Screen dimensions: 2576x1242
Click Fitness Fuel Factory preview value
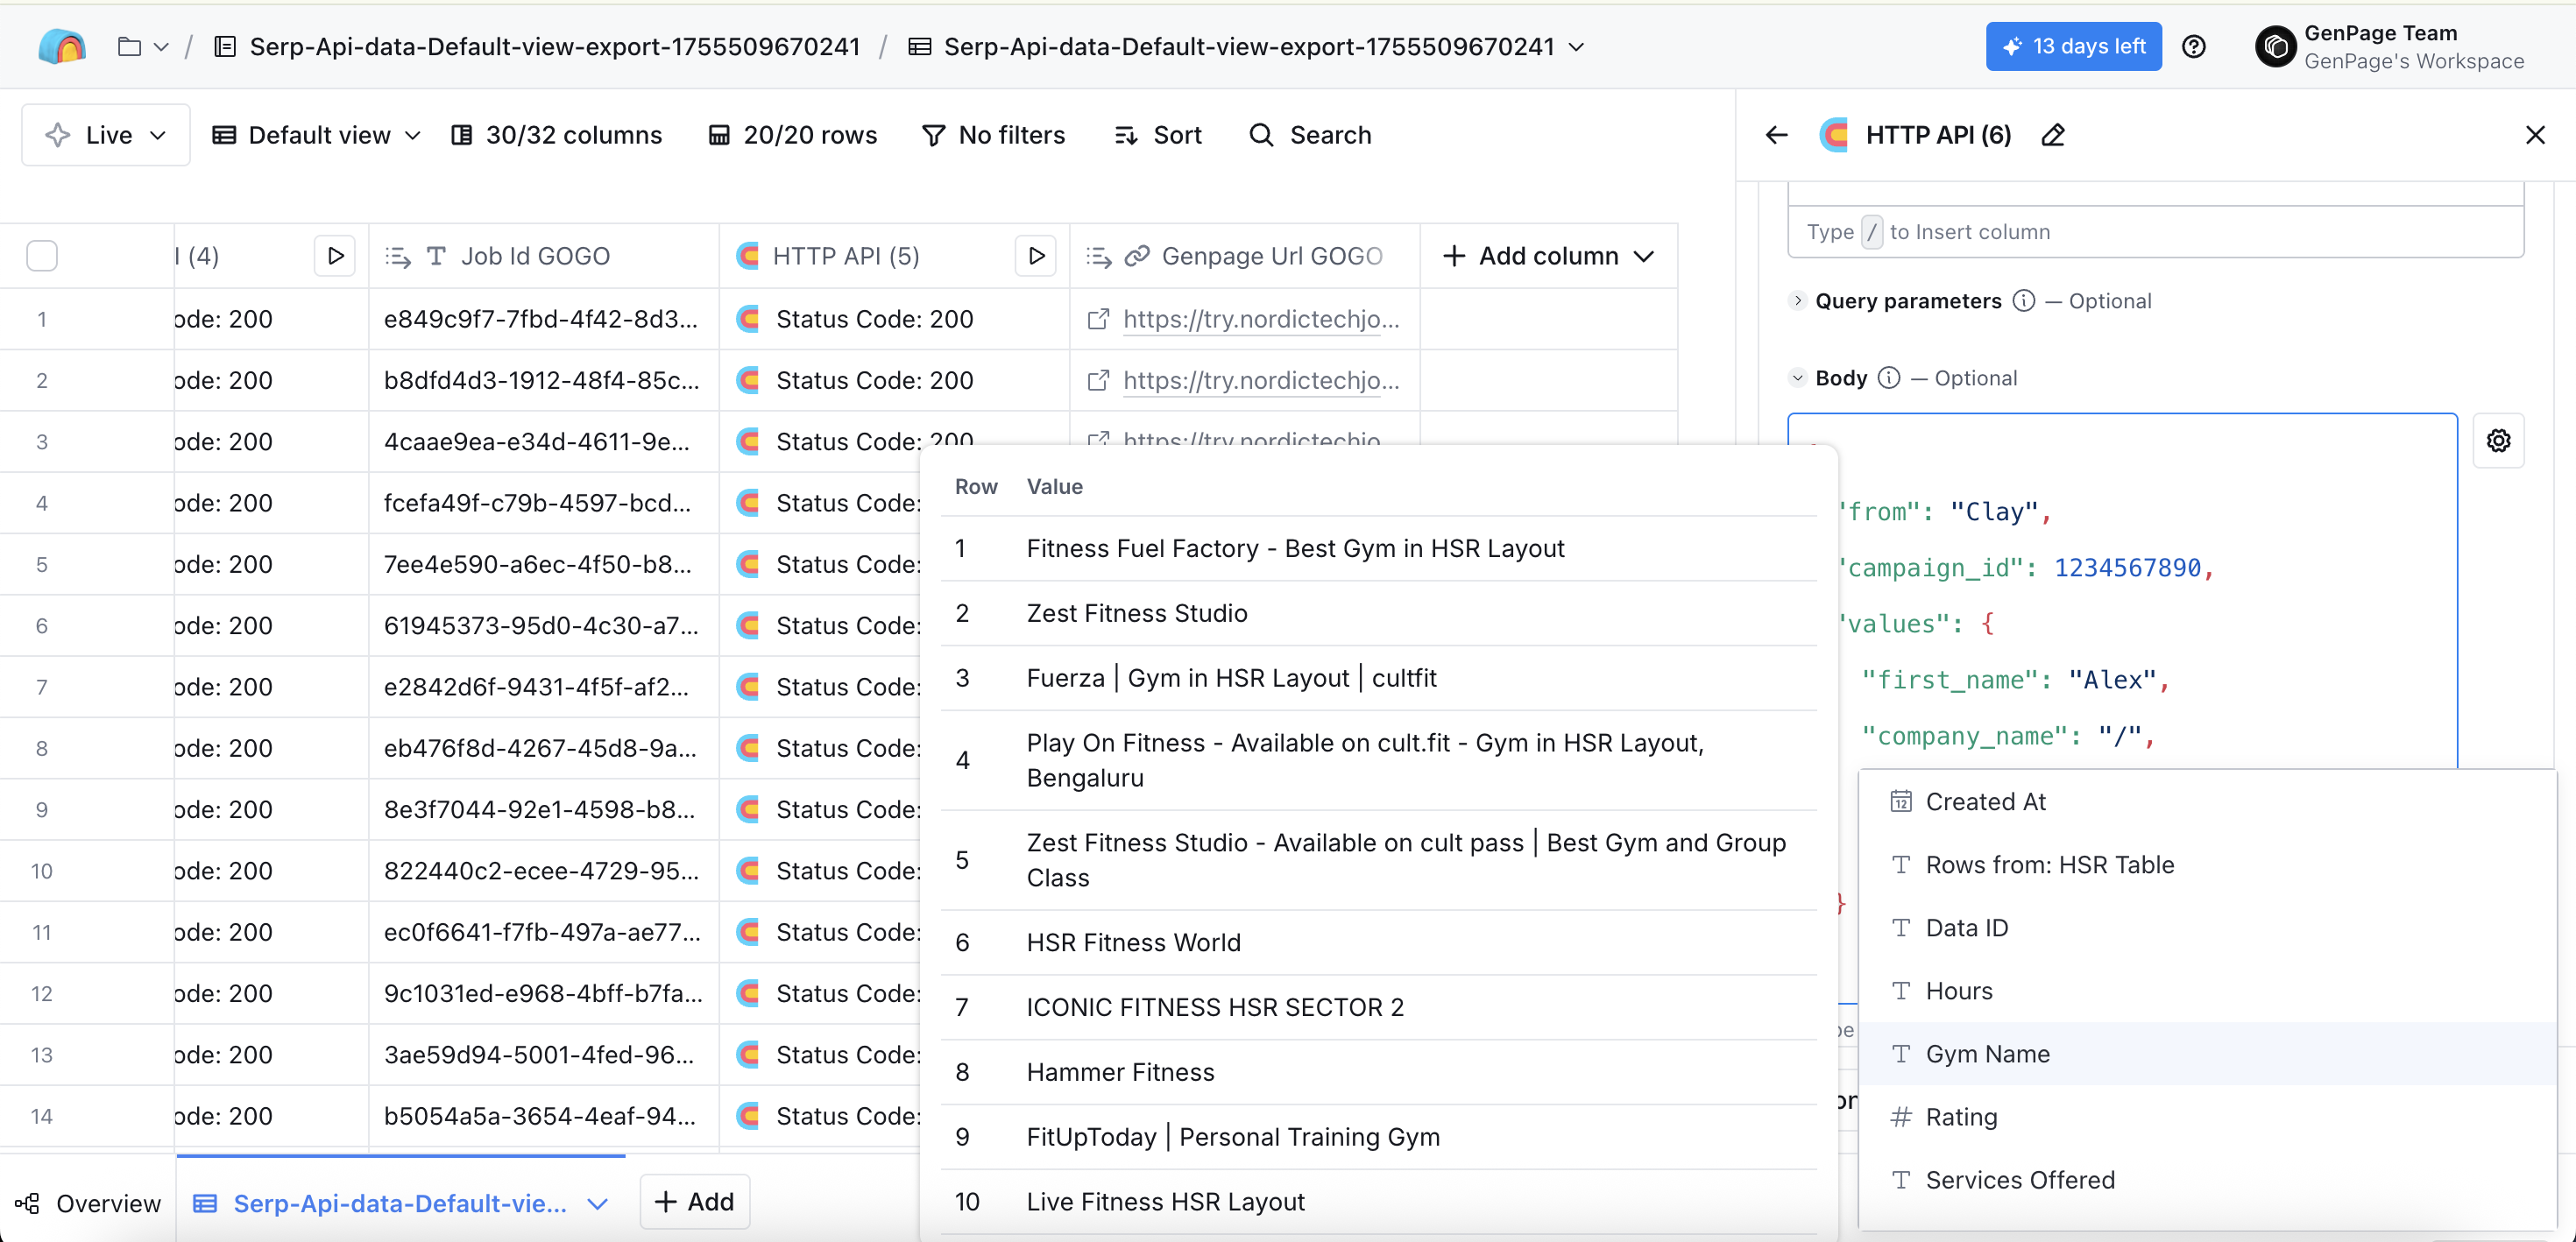pyautogui.click(x=1295, y=548)
